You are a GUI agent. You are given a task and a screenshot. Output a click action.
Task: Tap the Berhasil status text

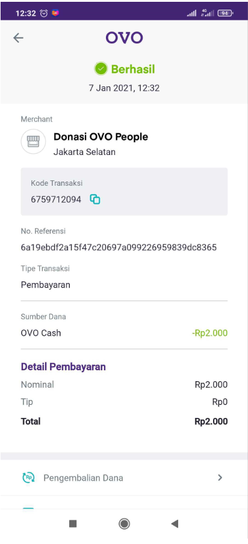[133, 69]
